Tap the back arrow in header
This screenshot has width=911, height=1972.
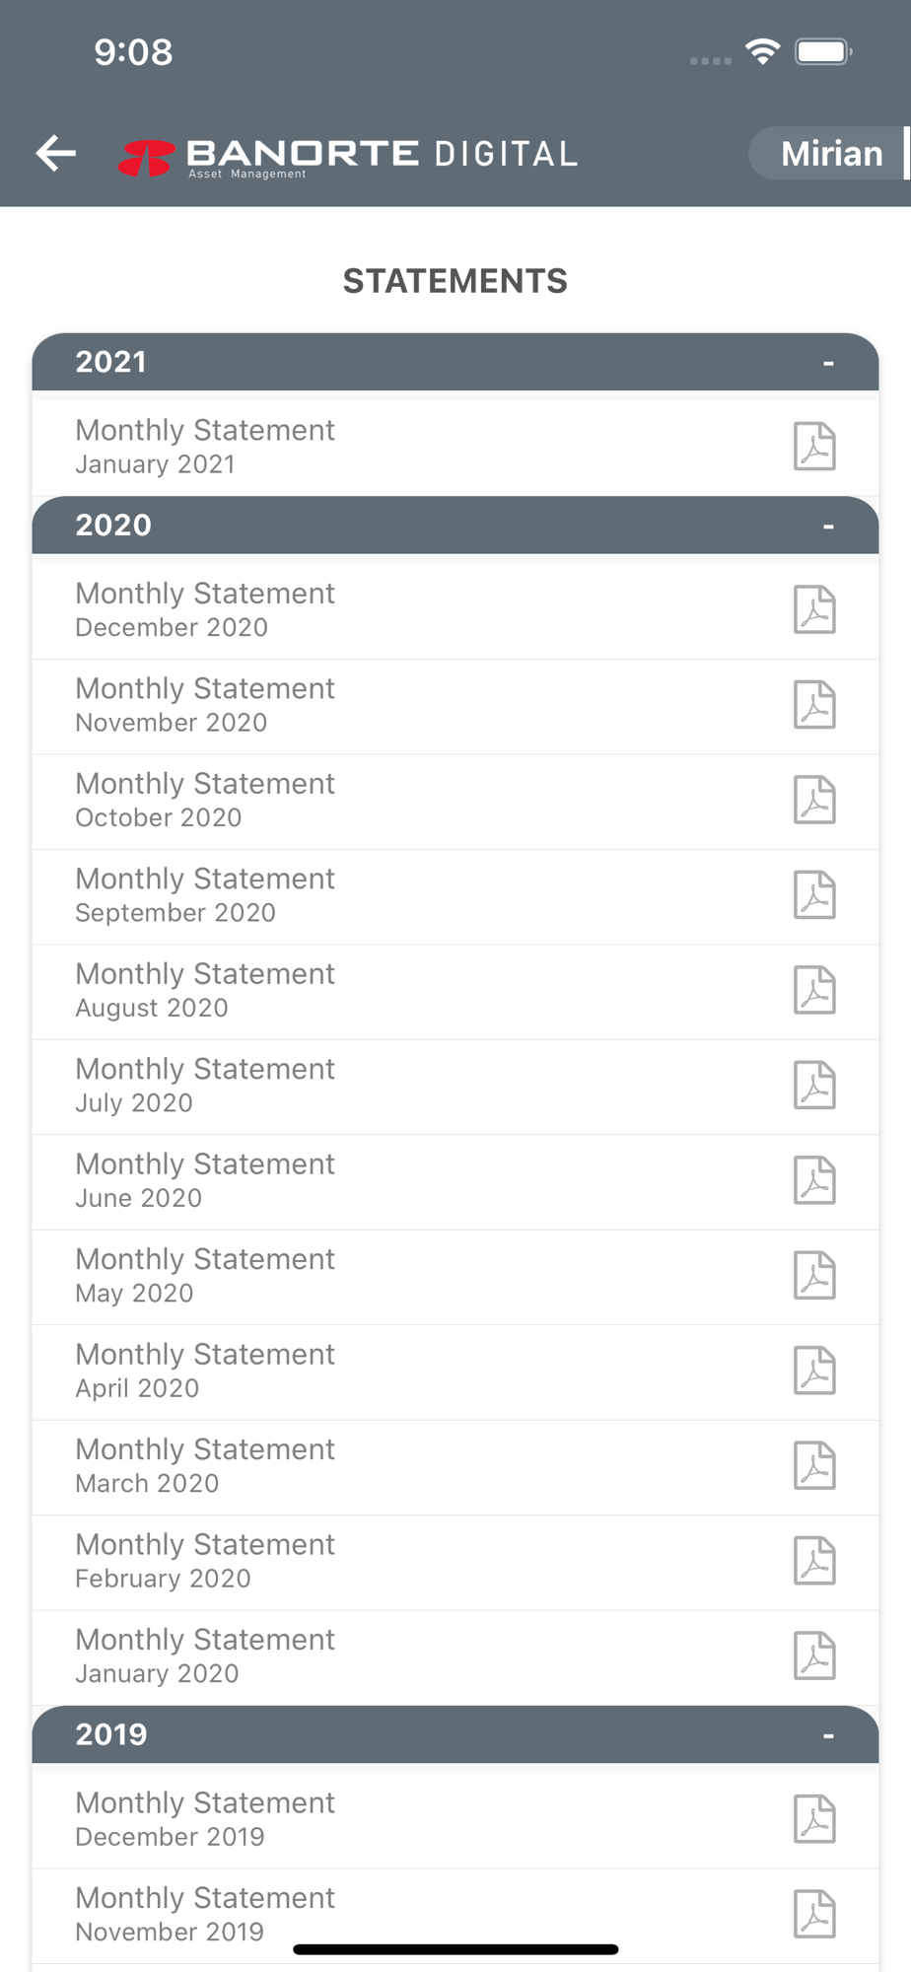[x=56, y=153]
